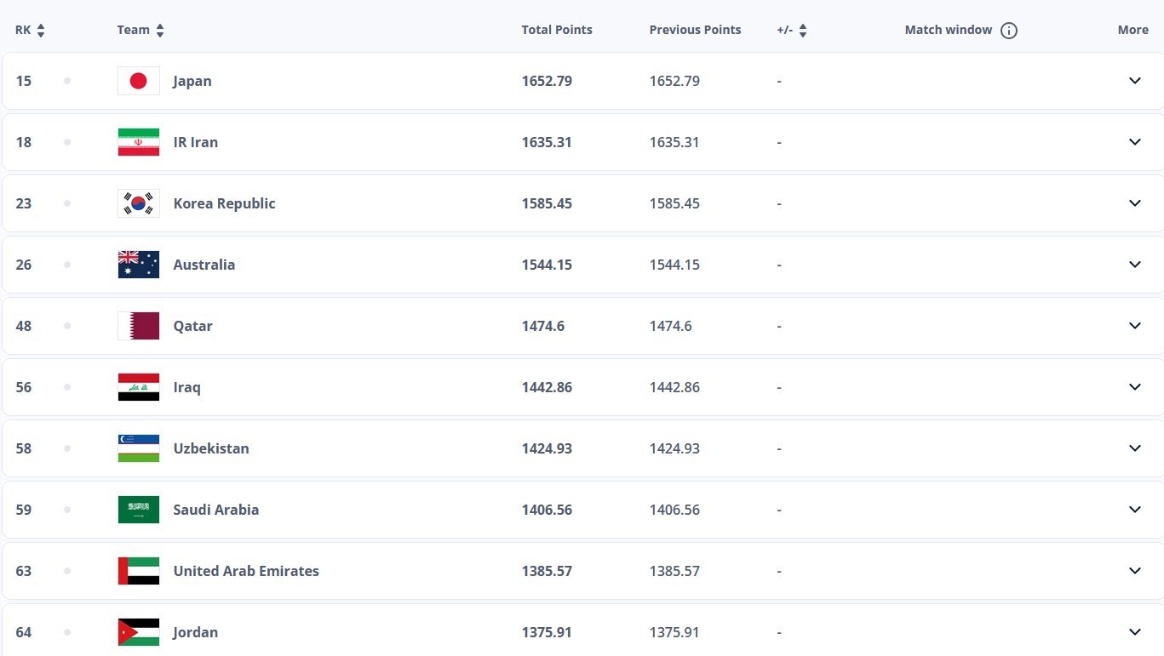Open the United Arab Emirates team link

246,571
